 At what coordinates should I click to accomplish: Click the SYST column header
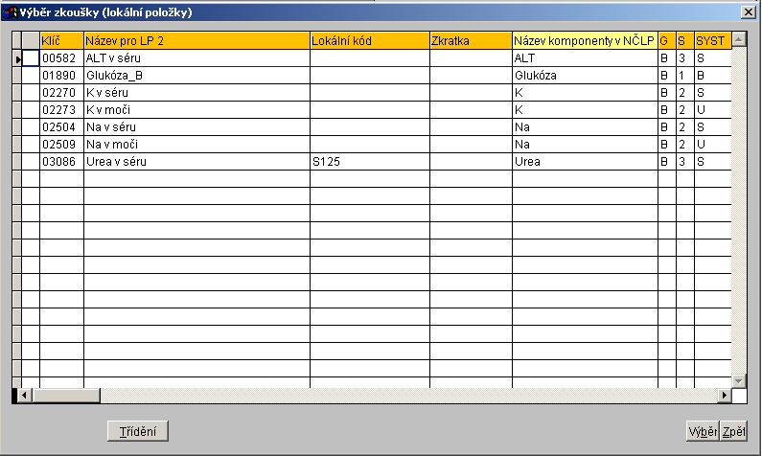click(x=712, y=40)
